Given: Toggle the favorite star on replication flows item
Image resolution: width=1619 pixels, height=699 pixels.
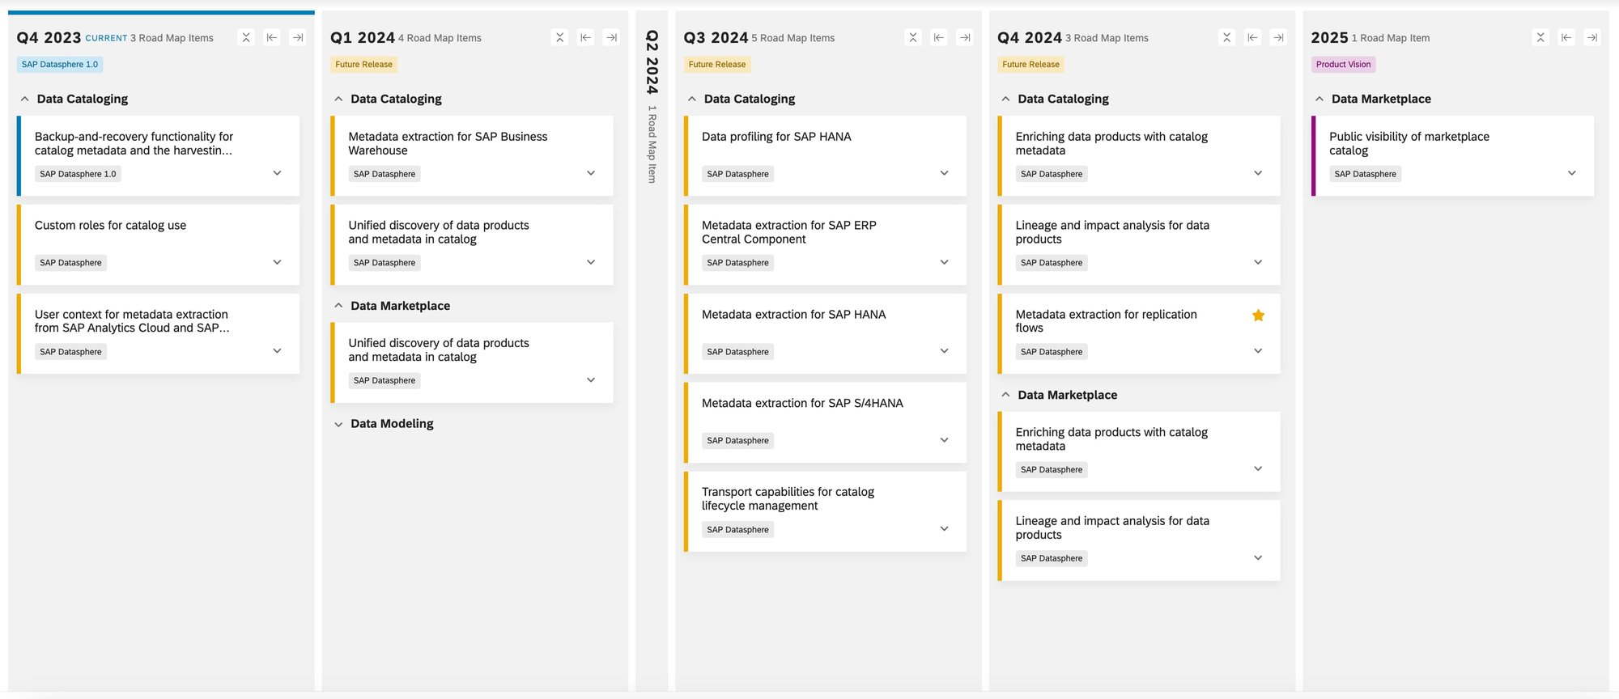Looking at the screenshot, I should pyautogui.click(x=1257, y=315).
